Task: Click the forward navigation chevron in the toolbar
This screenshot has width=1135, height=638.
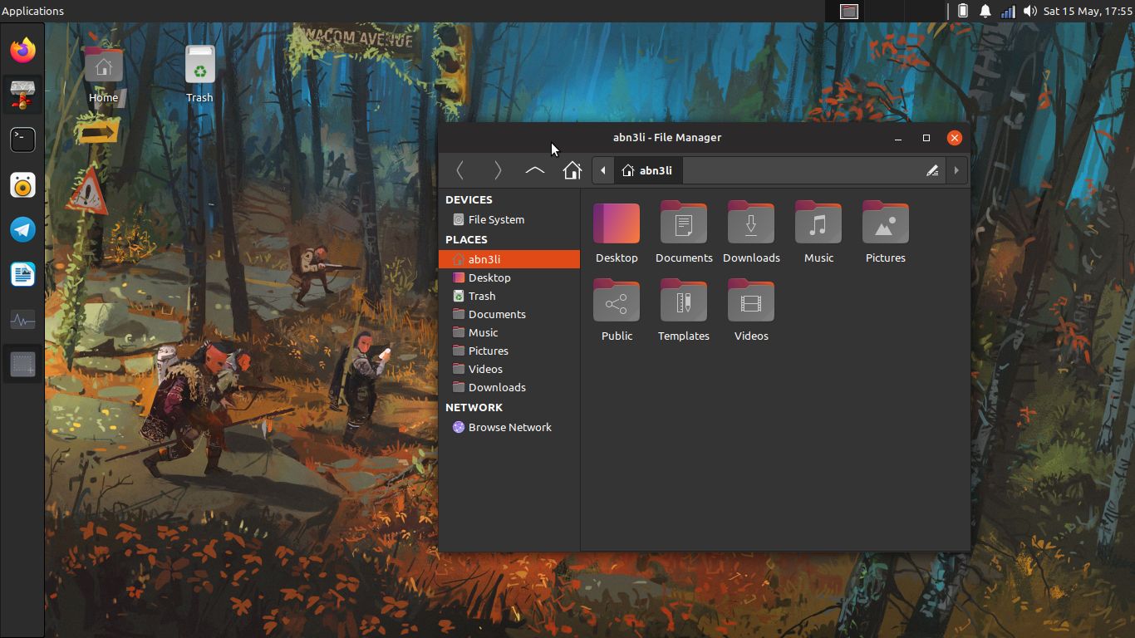Action: click(x=498, y=170)
